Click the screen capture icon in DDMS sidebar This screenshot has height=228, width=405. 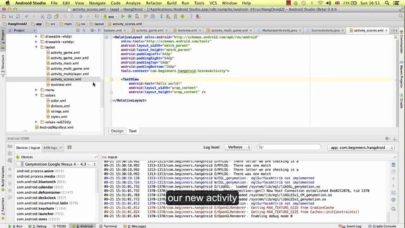(x=10, y=146)
